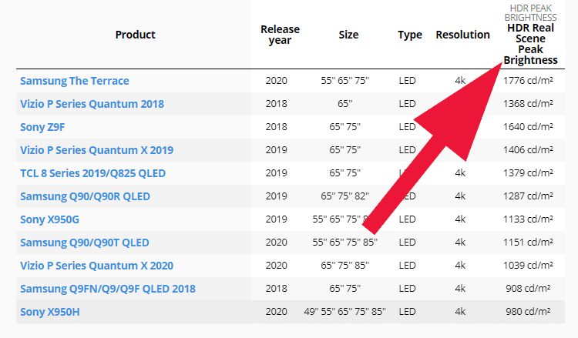Sort by HDR Real Scene Peak Brightness header
This screenshot has height=338, width=578.
click(530, 44)
